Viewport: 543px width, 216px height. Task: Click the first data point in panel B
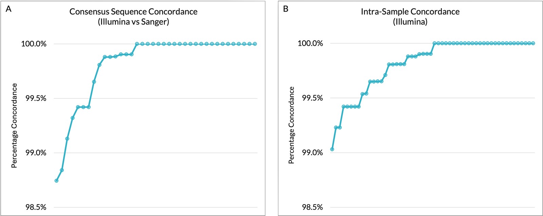pos(332,149)
